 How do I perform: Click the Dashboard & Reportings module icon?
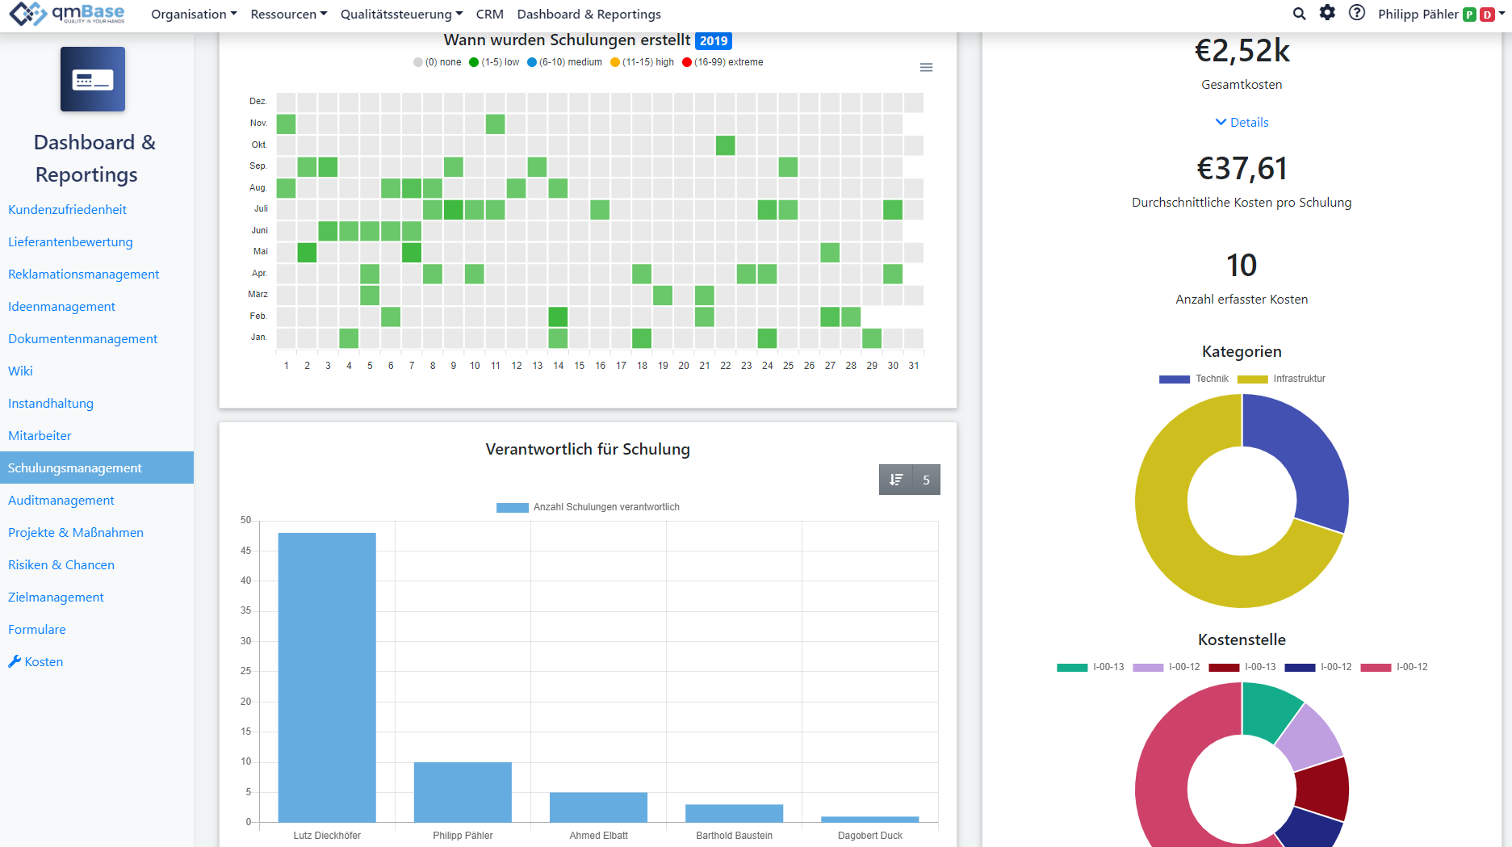click(93, 79)
